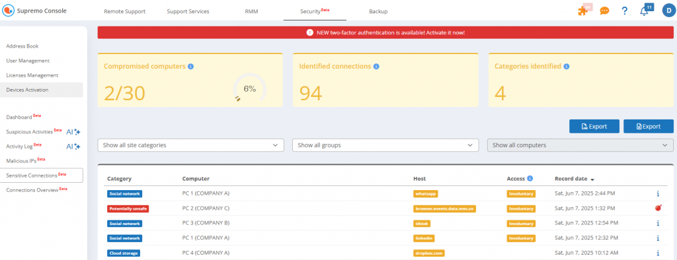Screen dimensions: 677x260
Task: Click the Category column header
Action: (119, 179)
